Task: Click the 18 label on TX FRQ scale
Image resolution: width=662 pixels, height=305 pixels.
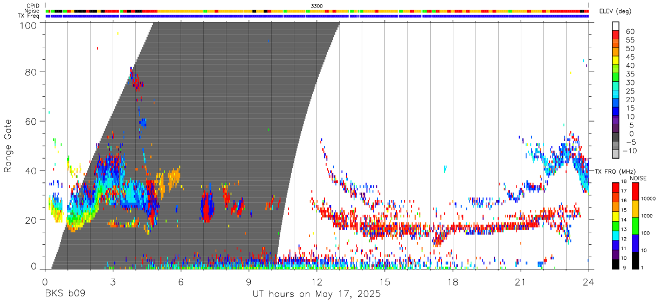Action: click(625, 182)
